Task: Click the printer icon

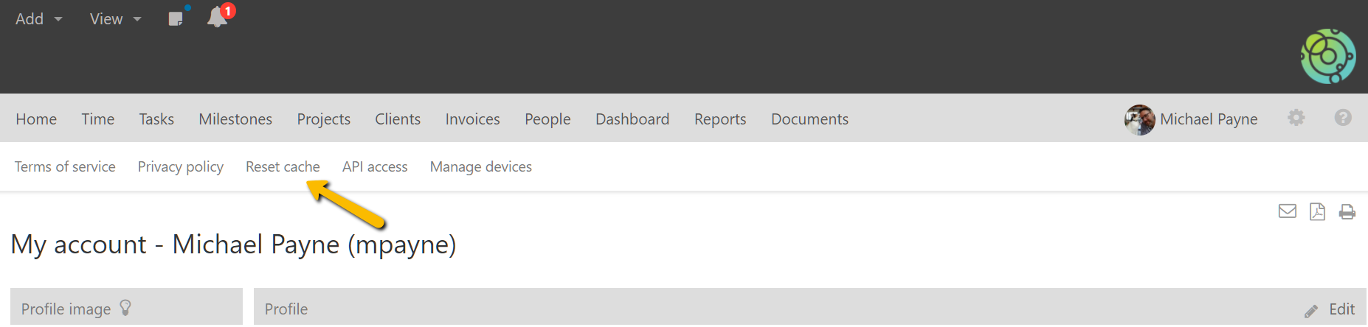Action: pos(1347,212)
